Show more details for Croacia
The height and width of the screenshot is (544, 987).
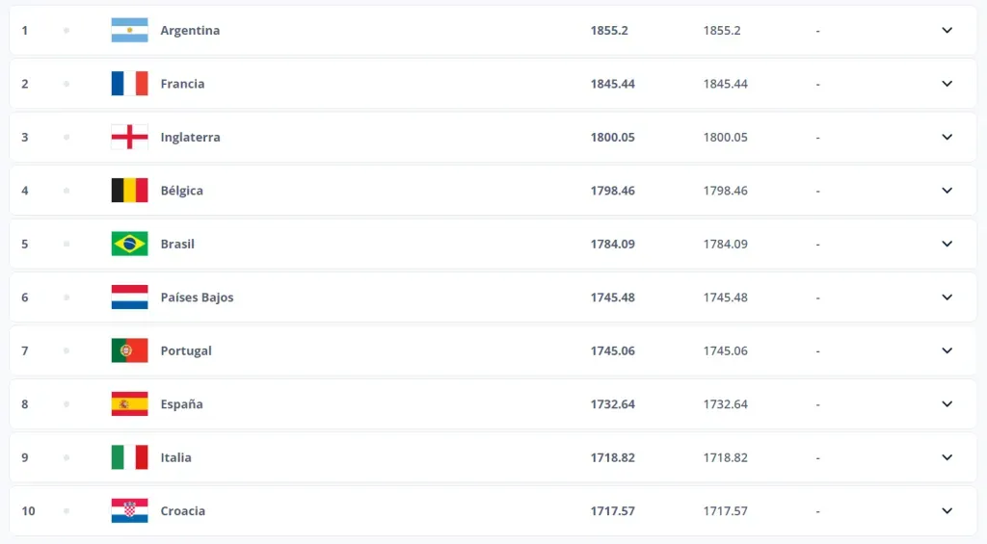tap(947, 511)
